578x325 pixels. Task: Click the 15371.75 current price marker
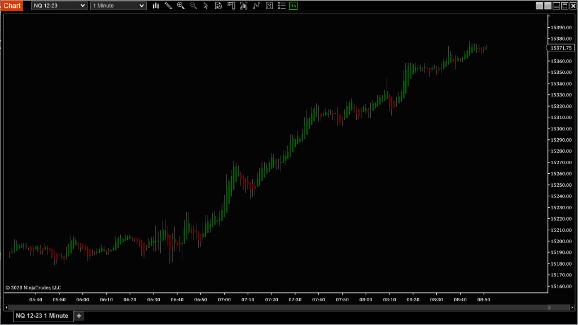tap(562, 48)
